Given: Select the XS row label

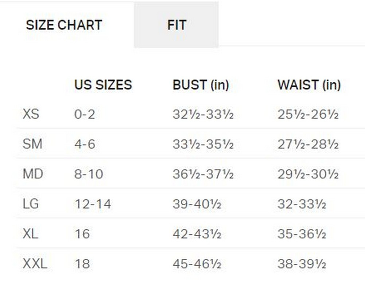Looking at the screenshot, I should (31, 115).
